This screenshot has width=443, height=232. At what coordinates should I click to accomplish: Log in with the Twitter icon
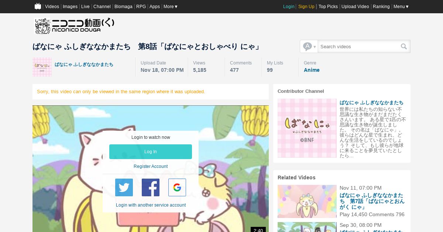(124, 187)
